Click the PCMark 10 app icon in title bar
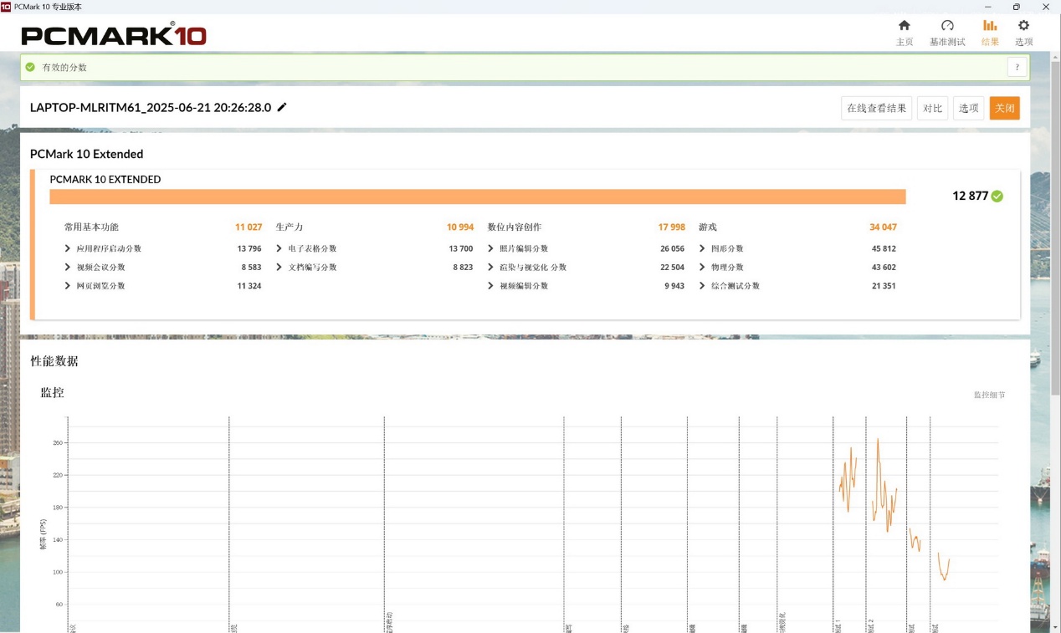The height and width of the screenshot is (633, 1061). click(6, 7)
